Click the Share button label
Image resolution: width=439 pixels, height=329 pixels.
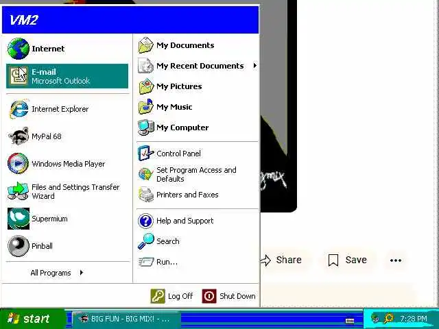(289, 260)
